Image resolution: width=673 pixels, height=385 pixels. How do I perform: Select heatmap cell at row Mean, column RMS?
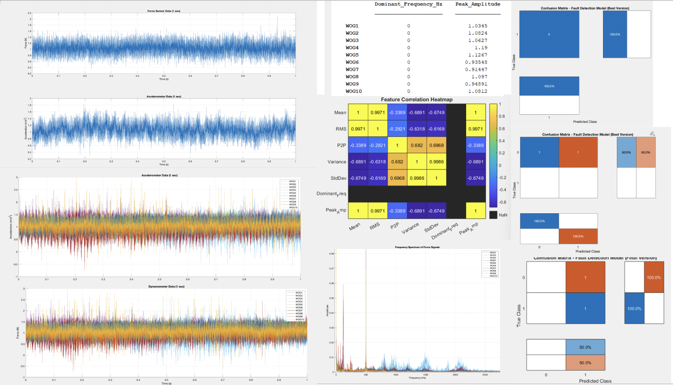click(378, 113)
